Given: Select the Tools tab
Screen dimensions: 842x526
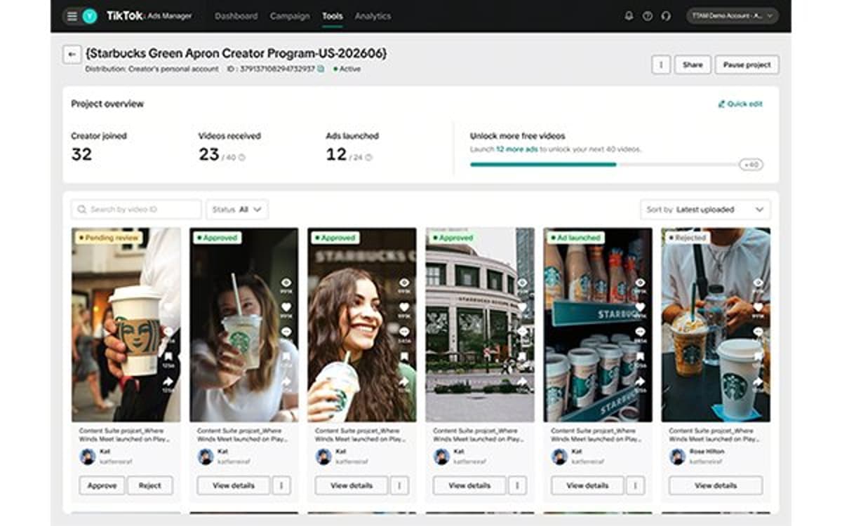Looking at the screenshot, I should (x=333, y=16).
